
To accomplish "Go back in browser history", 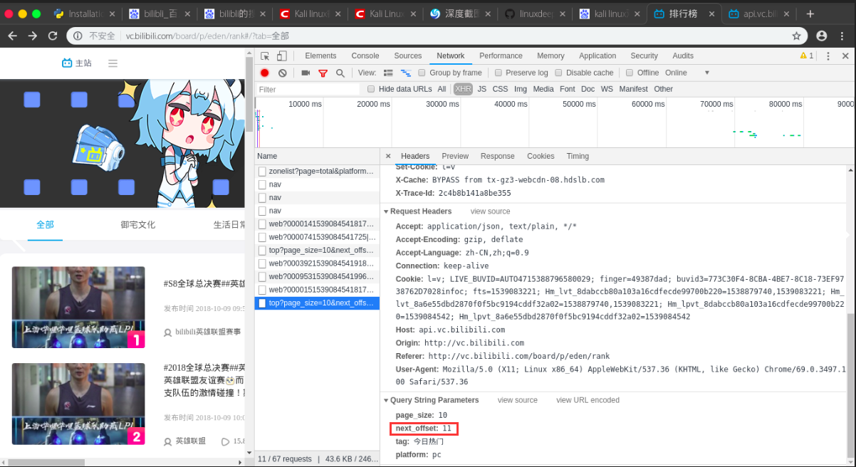I will point(13,36).
